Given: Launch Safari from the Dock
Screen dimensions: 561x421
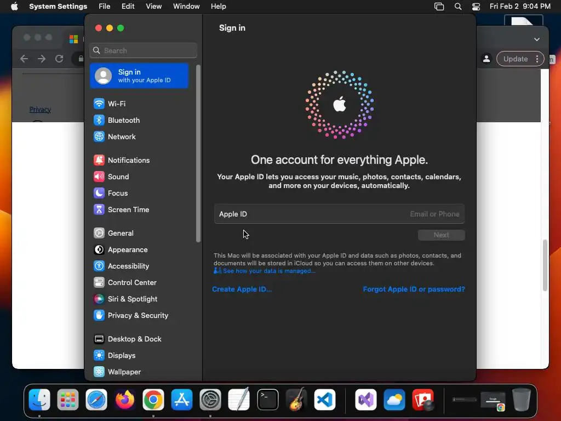Looking at the screenshot, I should (96, 400).
